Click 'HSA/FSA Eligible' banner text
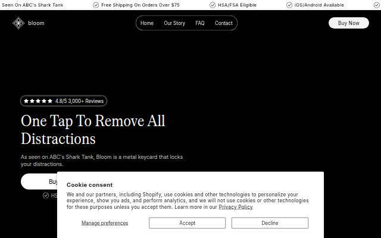This screenshot has width=381, height=238. 237,5
